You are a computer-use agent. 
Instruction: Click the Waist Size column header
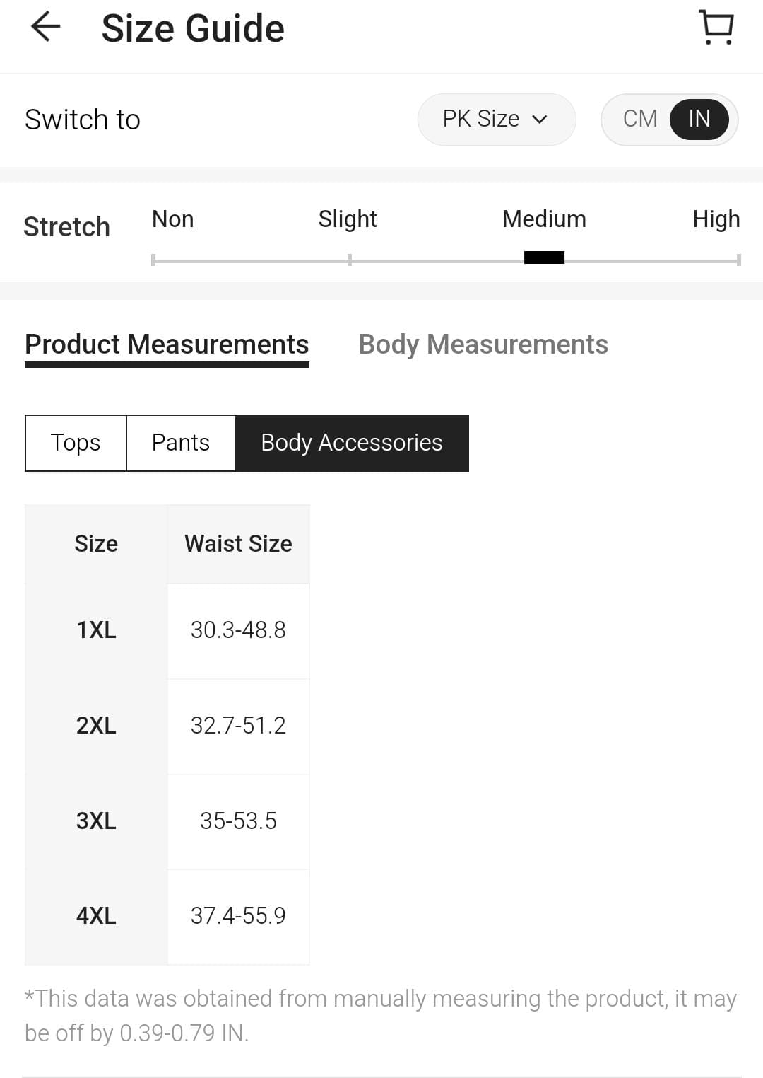pyautogui.click(x=238, y=544)
